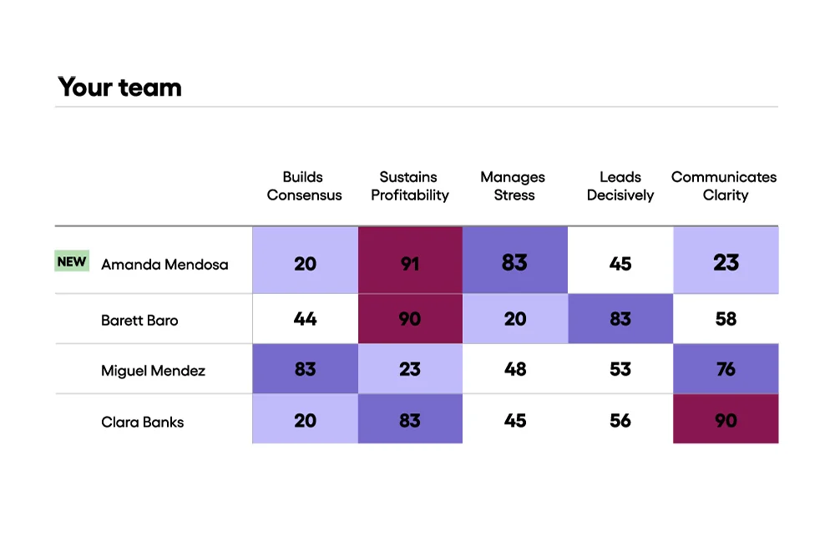Click the Manages Stress column header
The image size is (835, 557).
513,186
